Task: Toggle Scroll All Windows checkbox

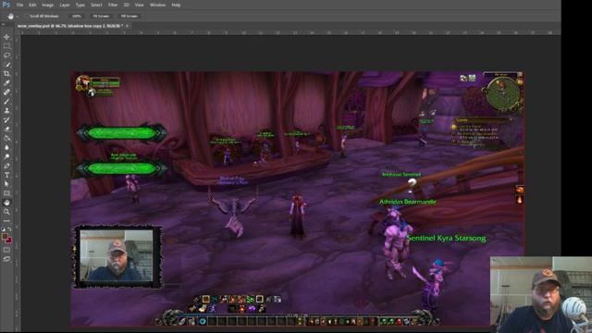Action: point(27,17)
